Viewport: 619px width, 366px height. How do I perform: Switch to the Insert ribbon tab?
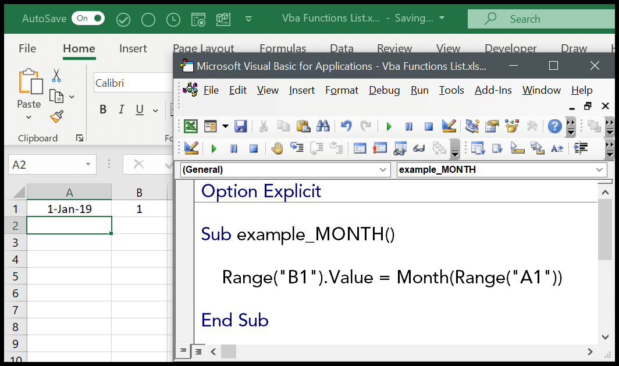(x=133, y=49)
